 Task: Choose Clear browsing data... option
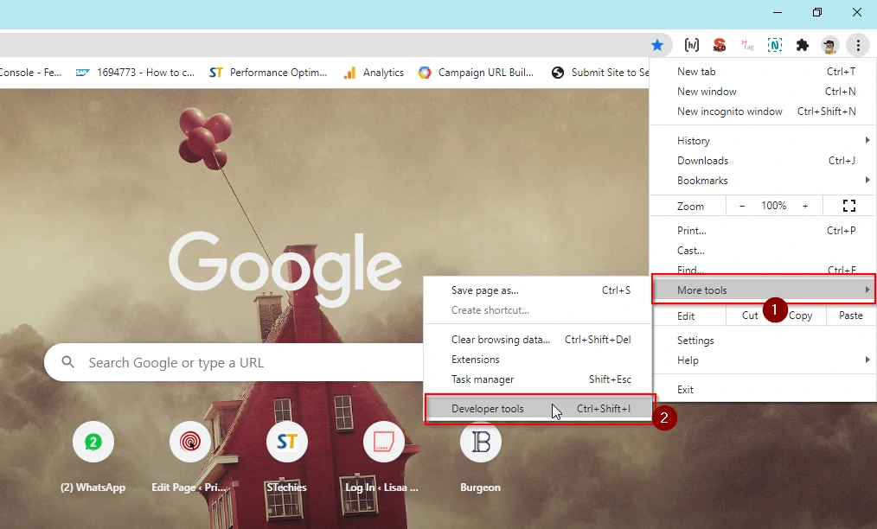[538, 340]
